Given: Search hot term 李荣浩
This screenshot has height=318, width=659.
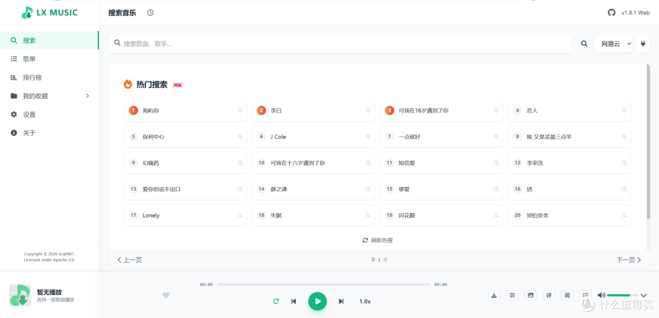Looking at the screenshot, I should (x=569, y=163).
